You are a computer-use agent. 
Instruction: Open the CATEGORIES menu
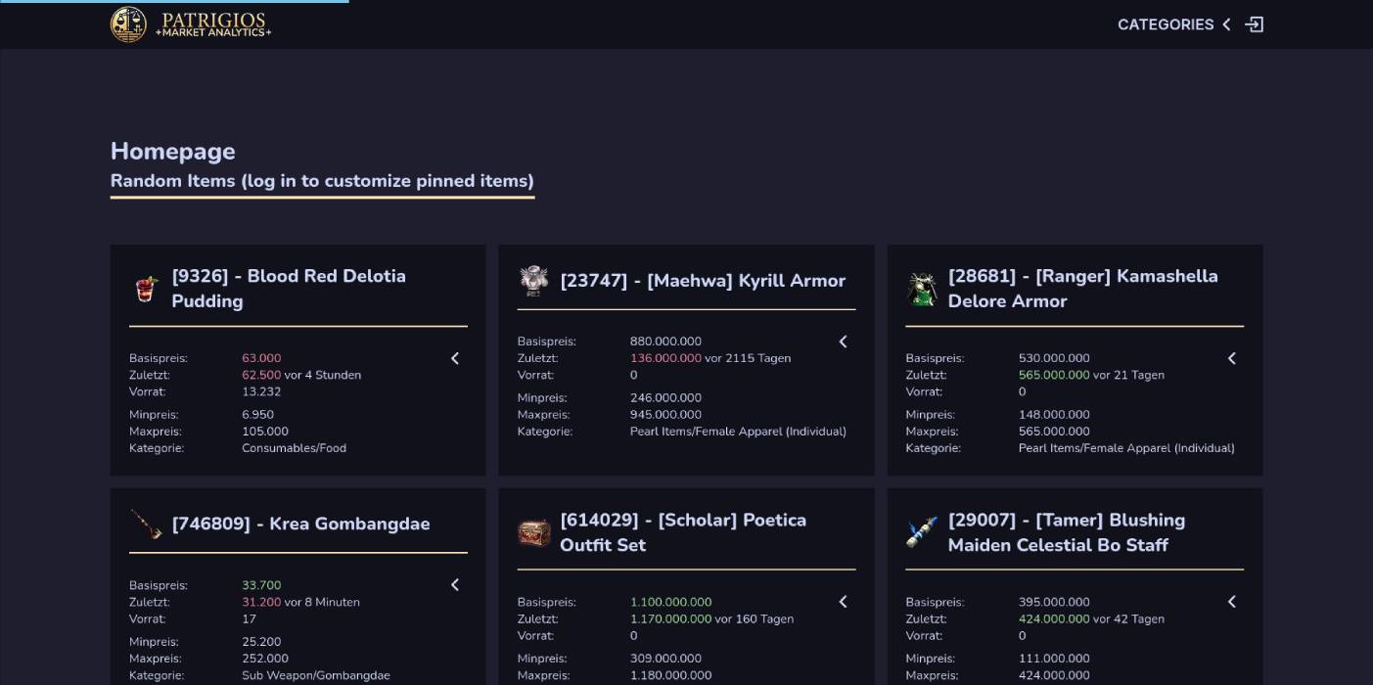[1167, 24]
